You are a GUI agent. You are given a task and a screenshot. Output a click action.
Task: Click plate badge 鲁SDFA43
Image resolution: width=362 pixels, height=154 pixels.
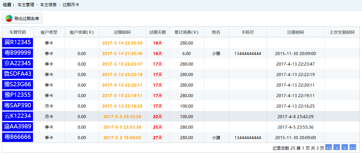[x=17, y=74]
